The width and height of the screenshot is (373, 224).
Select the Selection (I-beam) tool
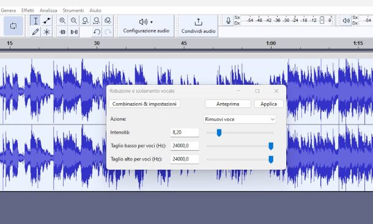(x=35, y=21)
